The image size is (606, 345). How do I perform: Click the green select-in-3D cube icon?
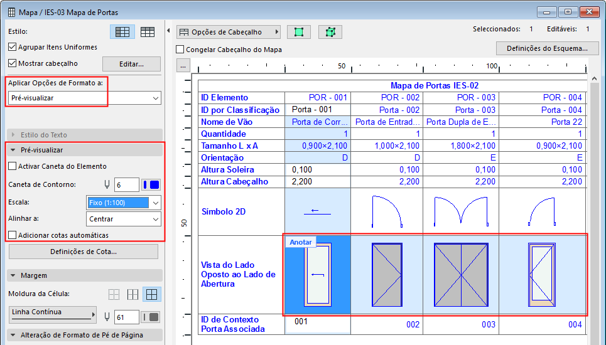click(x=330, y=32)
